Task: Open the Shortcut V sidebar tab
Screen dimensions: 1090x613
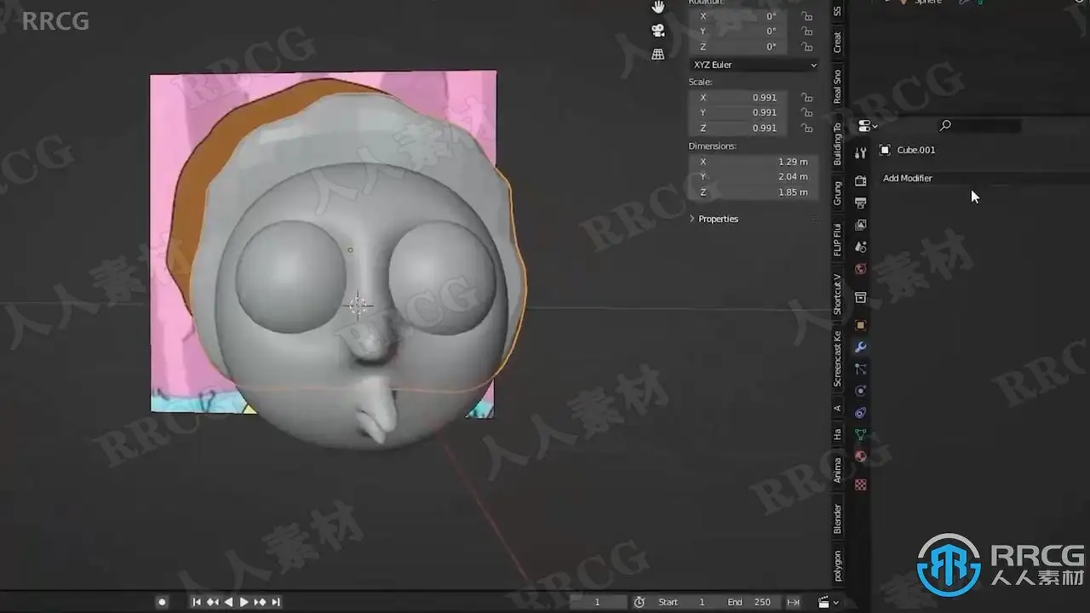Action: pos(837,294)
